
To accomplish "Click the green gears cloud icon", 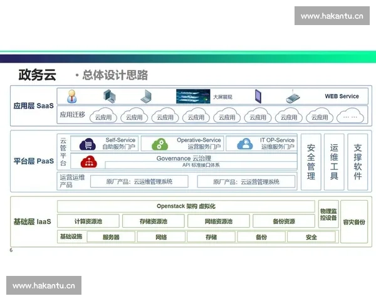I will [x=160, y=144].
